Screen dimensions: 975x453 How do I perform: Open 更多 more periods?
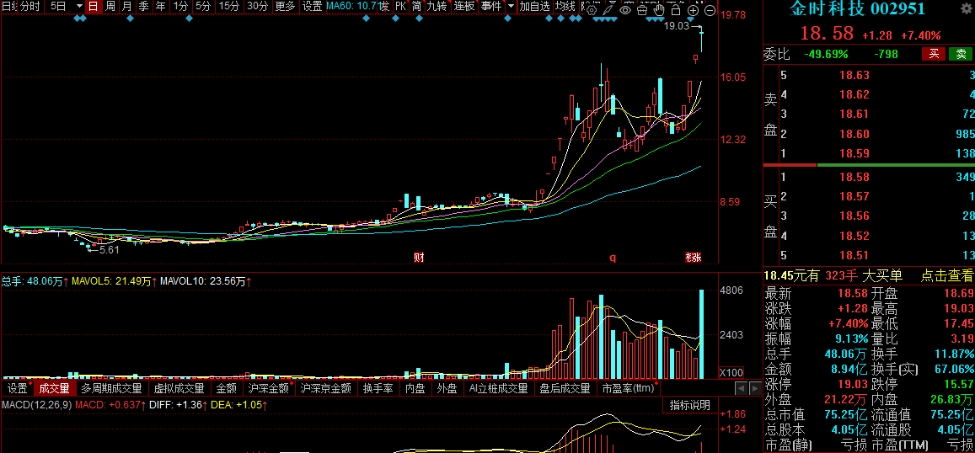(285, 7)
